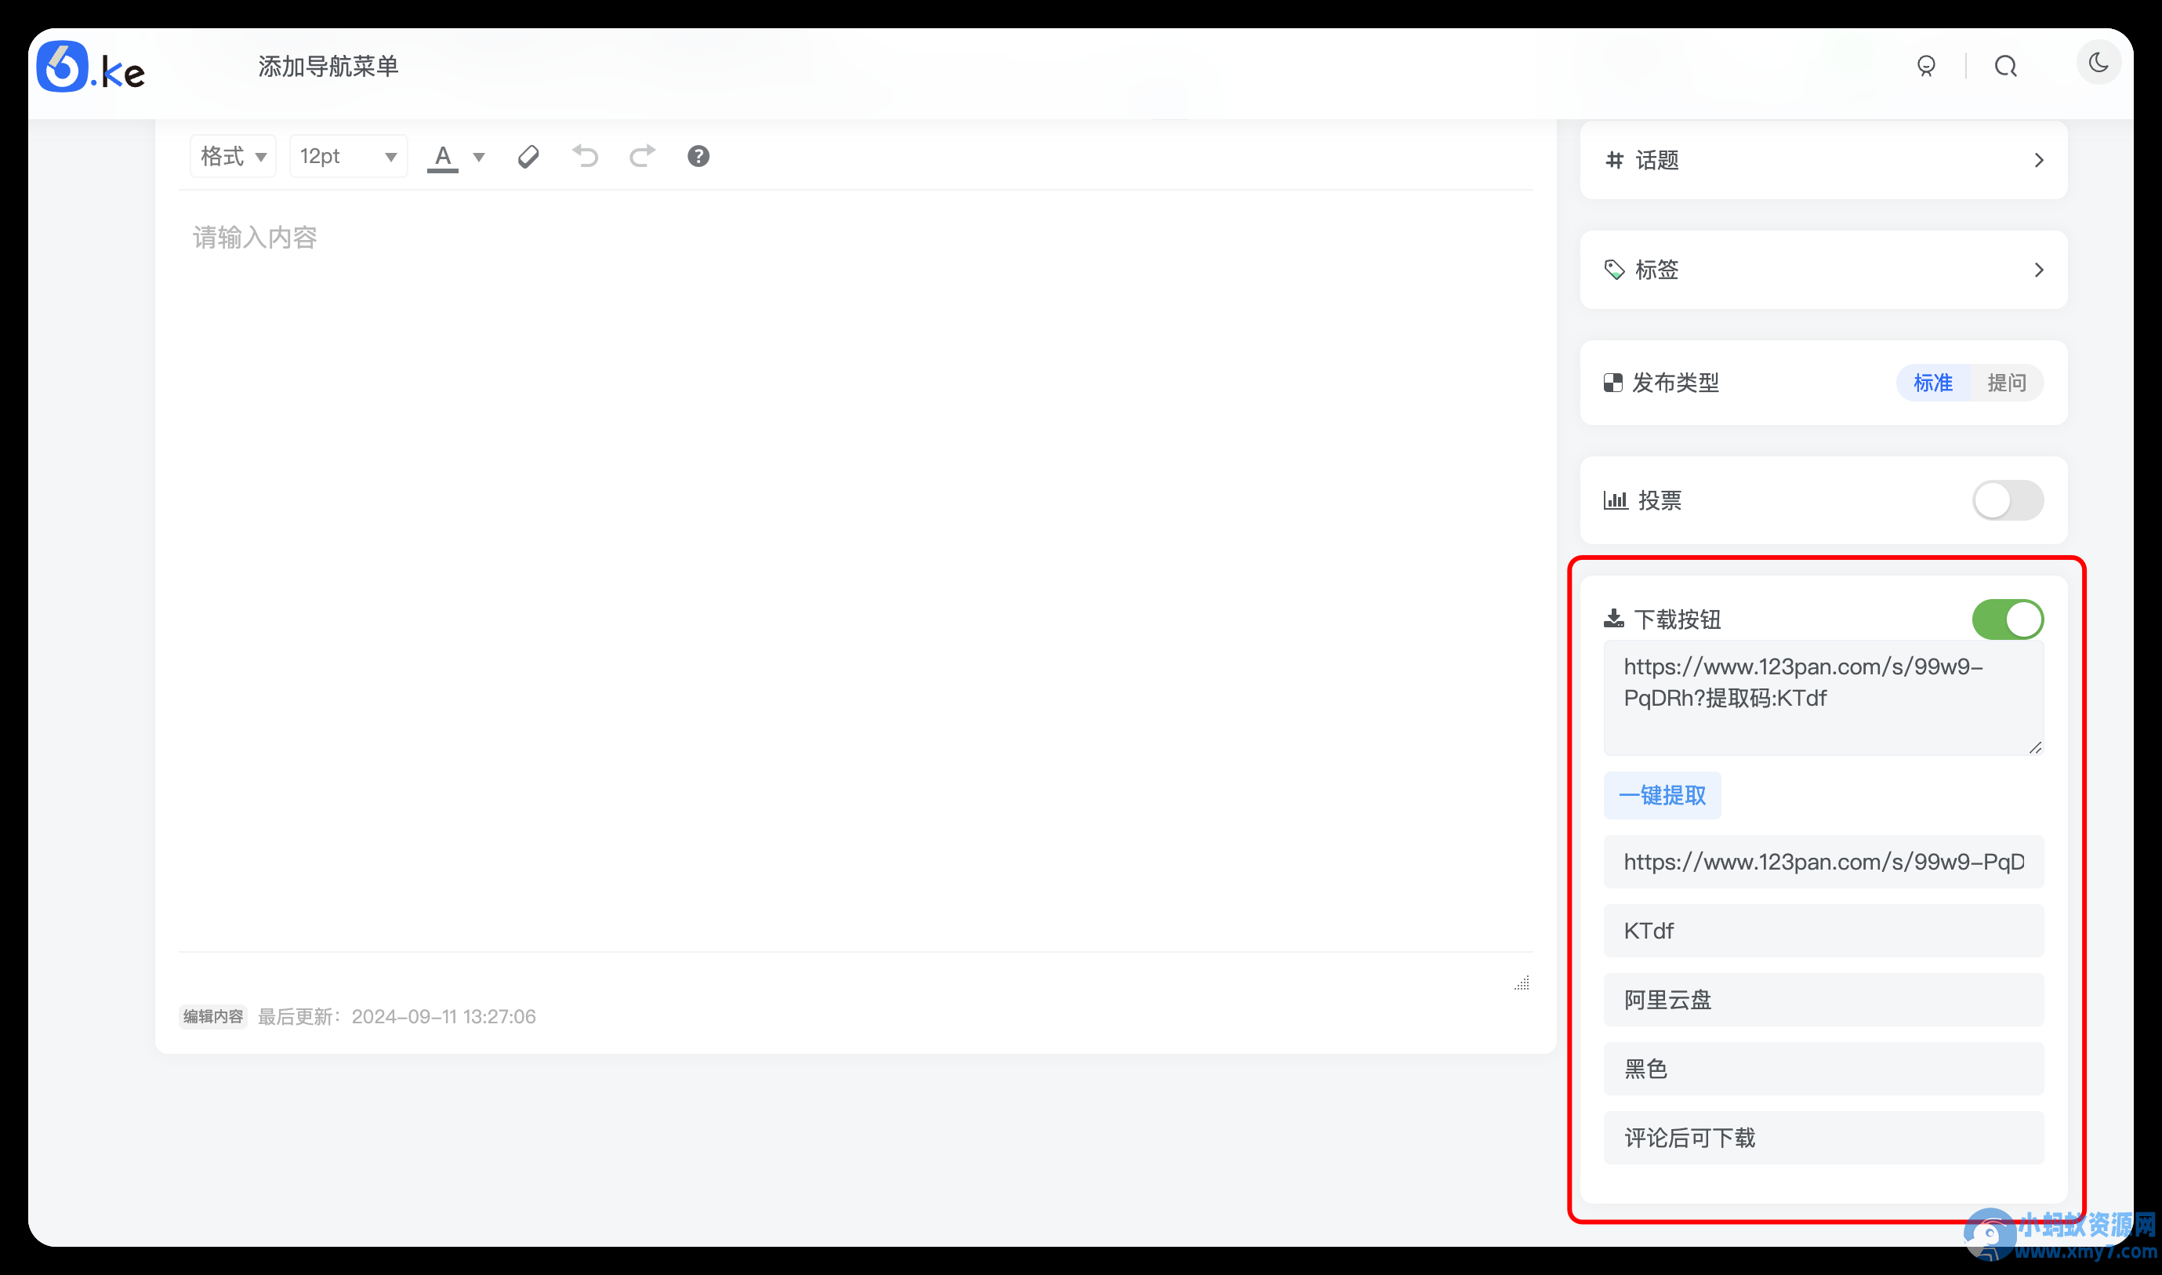
Task: Focus the download link textarea with 提取码
Action: (x=1823, y=698)
